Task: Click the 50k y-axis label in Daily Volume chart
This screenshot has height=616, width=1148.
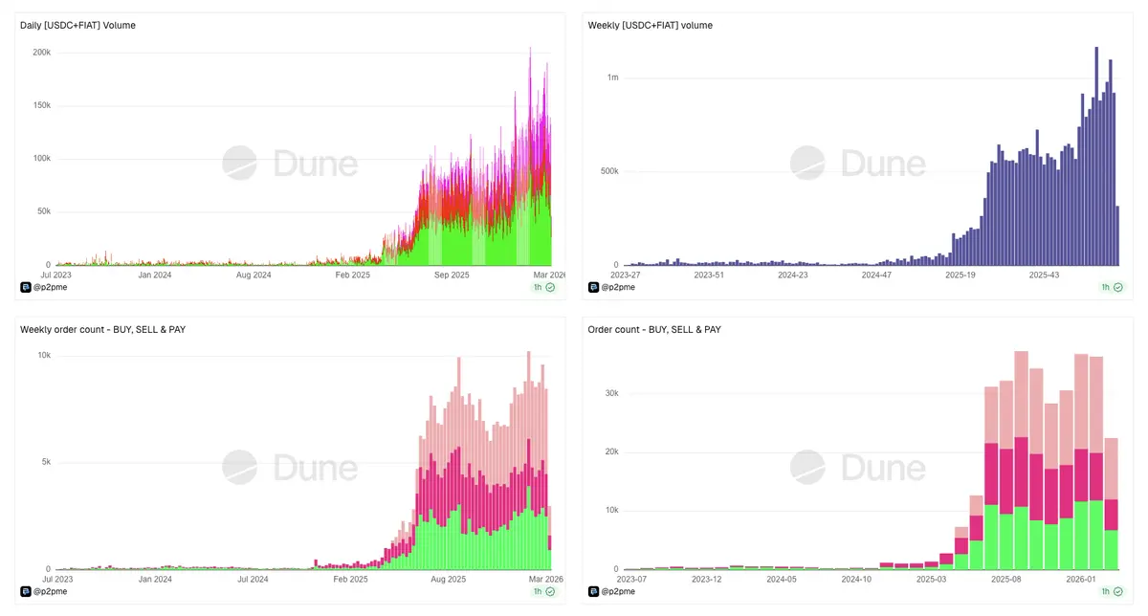Action: (x=43, y=211)
